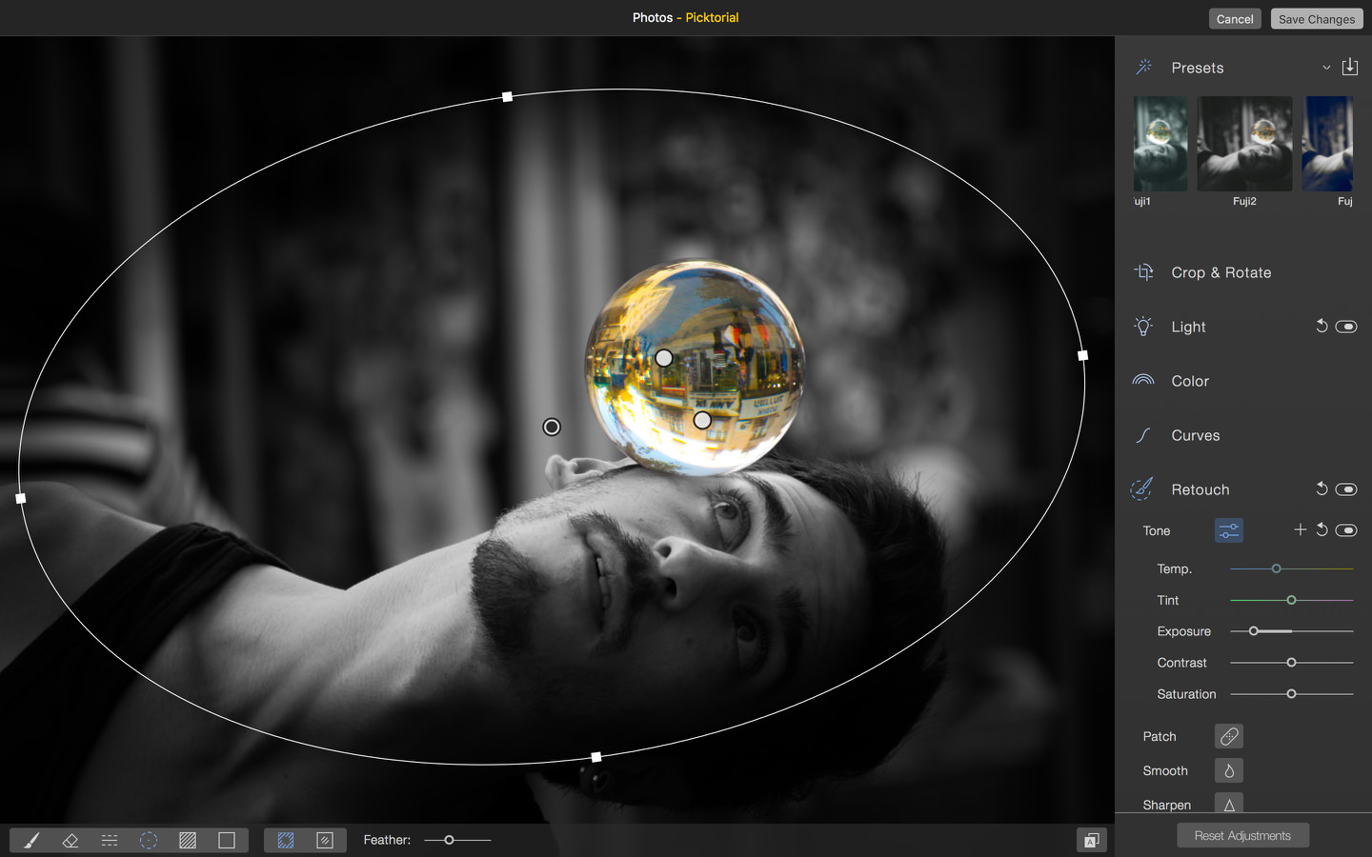The image size is (1372, 857).
Task: Select the lower mask pin on the glass ball
Action: pyautogui.click(x=702, y=420)
